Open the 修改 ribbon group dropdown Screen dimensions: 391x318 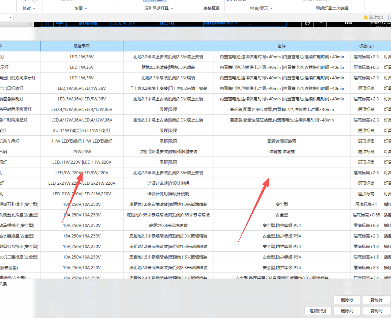29,8
